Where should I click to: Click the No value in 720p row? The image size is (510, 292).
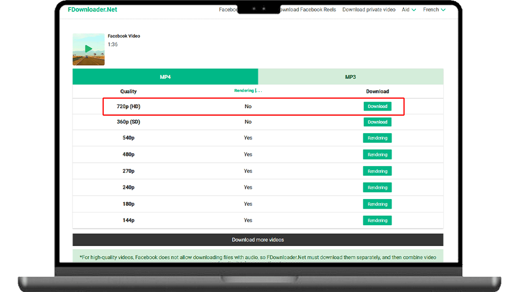[248, 107]
